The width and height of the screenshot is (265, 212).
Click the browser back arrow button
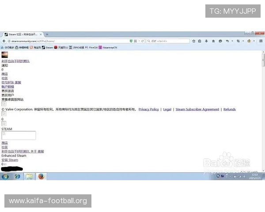coord(4,41)
